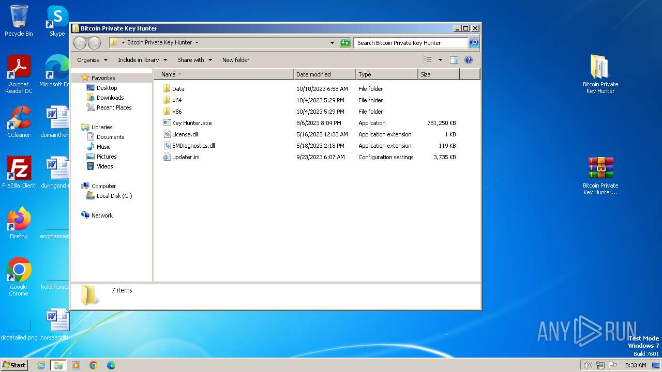Expand the address bar history dropdown
Viewport: 662px width, 372px height.
tap(332, 43)
